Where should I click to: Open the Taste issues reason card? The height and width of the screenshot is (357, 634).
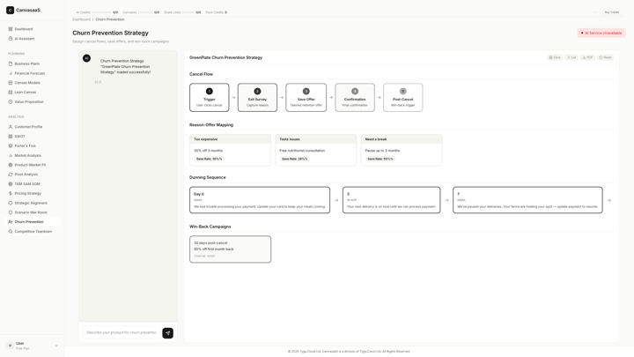click(316, 150)
